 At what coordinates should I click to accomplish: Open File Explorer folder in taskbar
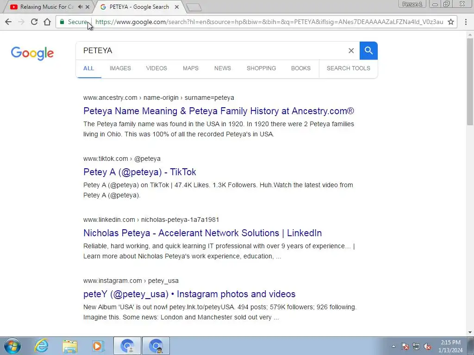70,346
